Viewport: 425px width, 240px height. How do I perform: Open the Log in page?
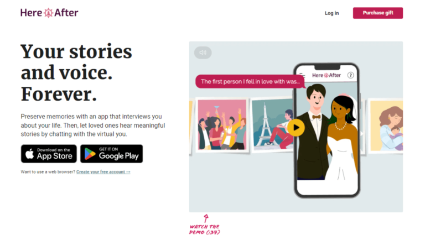(x=332, y=13)
